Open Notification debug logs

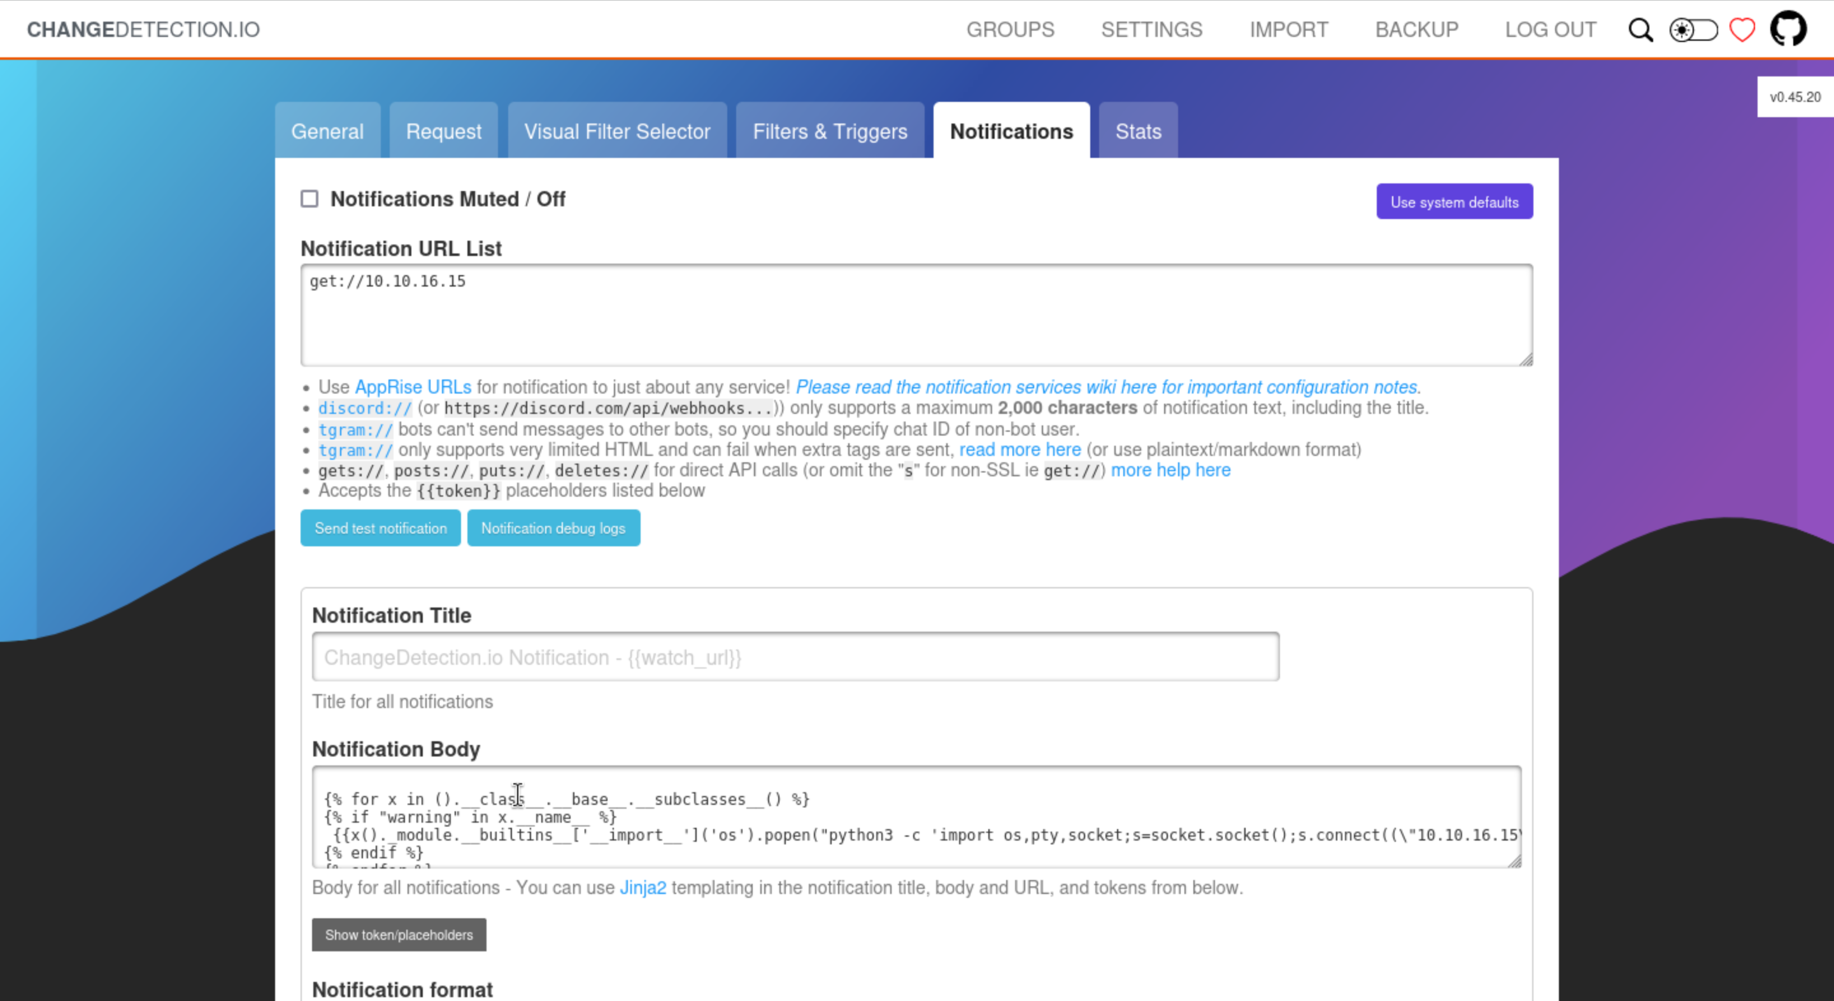click(x=553, y=529)
